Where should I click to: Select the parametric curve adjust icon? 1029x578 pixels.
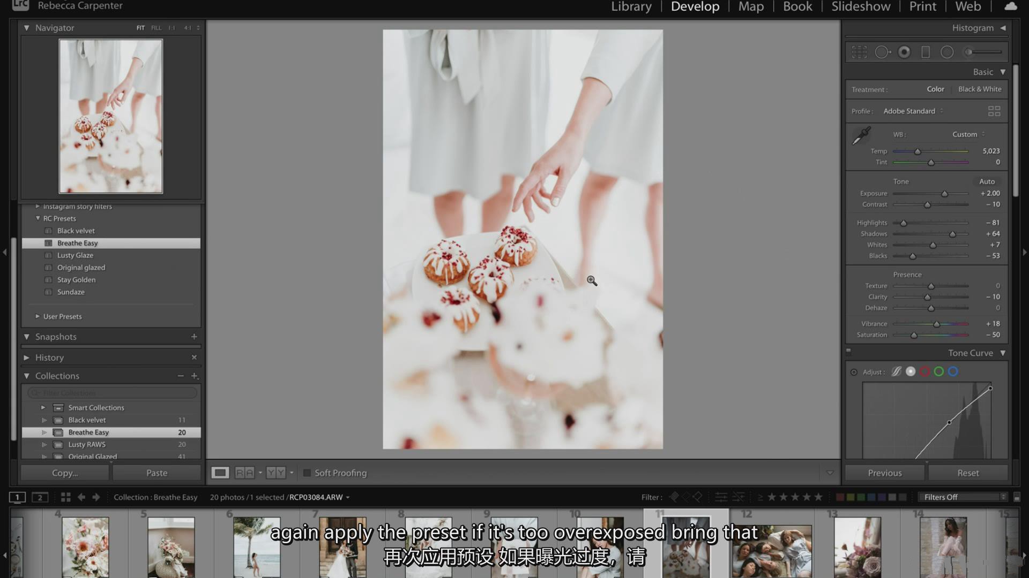pos(896,371)
